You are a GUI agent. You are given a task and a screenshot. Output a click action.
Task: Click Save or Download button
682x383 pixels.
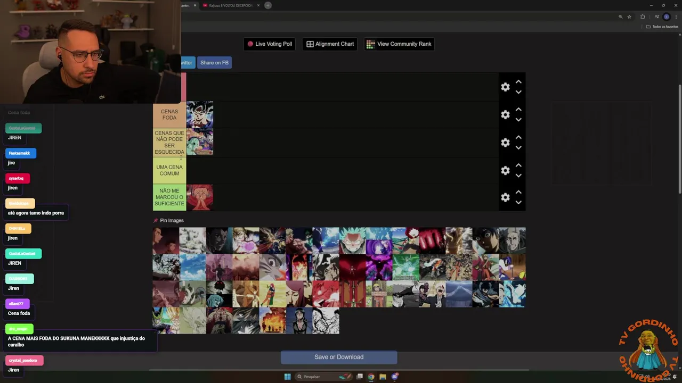coord(339,357)
